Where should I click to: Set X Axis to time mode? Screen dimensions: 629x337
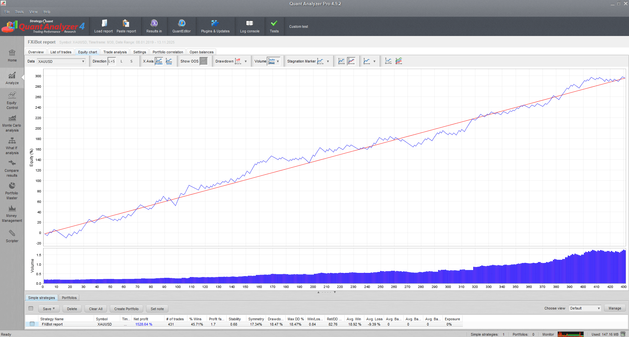(169, 61)
